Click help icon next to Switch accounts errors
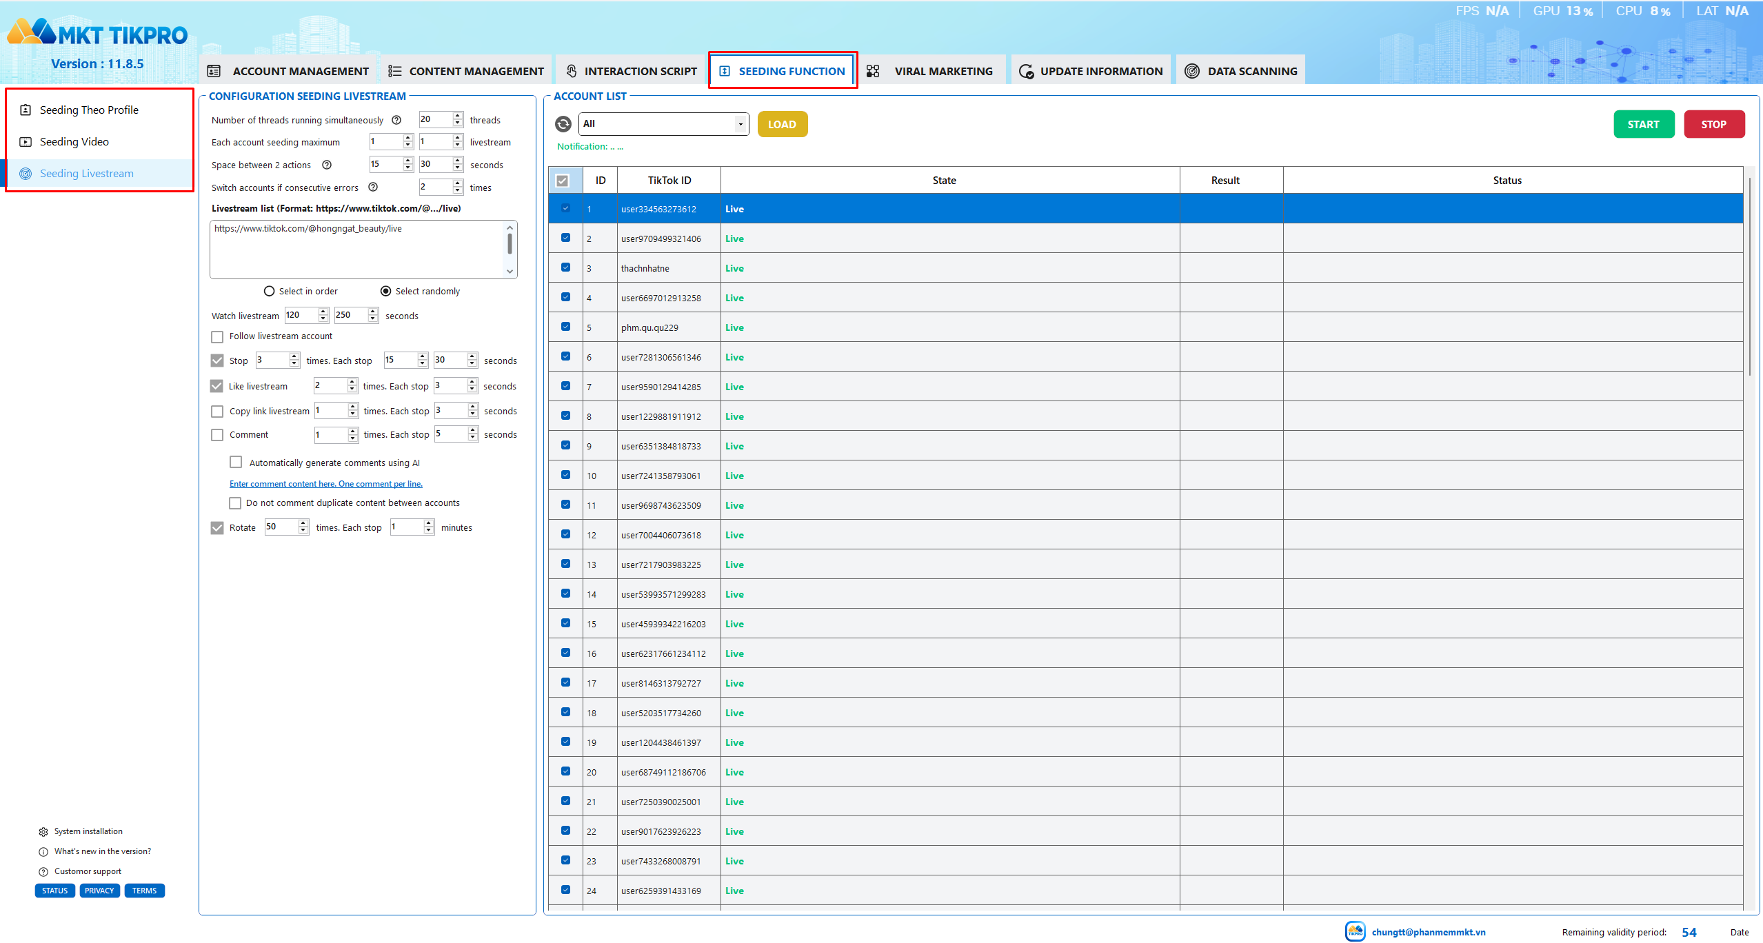The height and width of the screenshot is (943, 1763). [x=373, y=187]
